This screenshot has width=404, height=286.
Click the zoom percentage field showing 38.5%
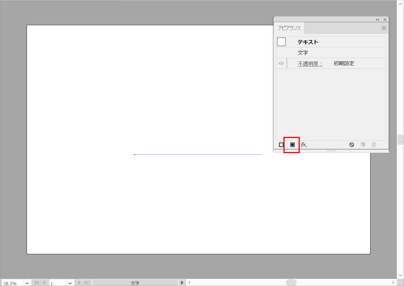(13, 283)
